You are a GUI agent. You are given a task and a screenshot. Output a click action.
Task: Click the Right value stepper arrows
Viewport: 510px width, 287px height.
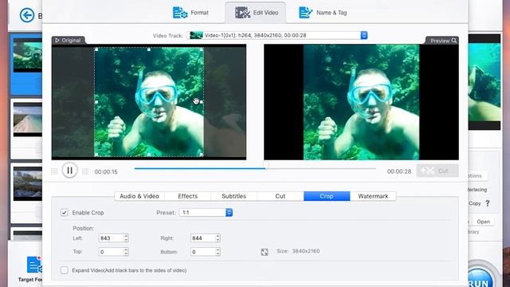[218, 238]
